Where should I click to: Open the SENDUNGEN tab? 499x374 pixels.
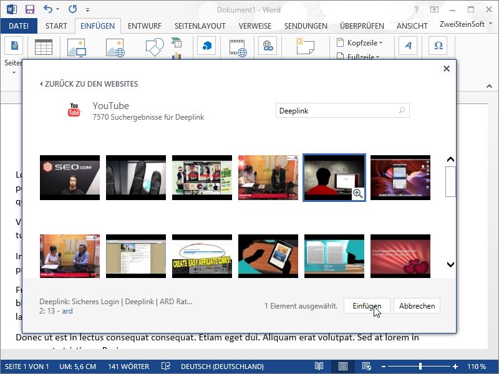pyautogui.click(x=306, y=26)
